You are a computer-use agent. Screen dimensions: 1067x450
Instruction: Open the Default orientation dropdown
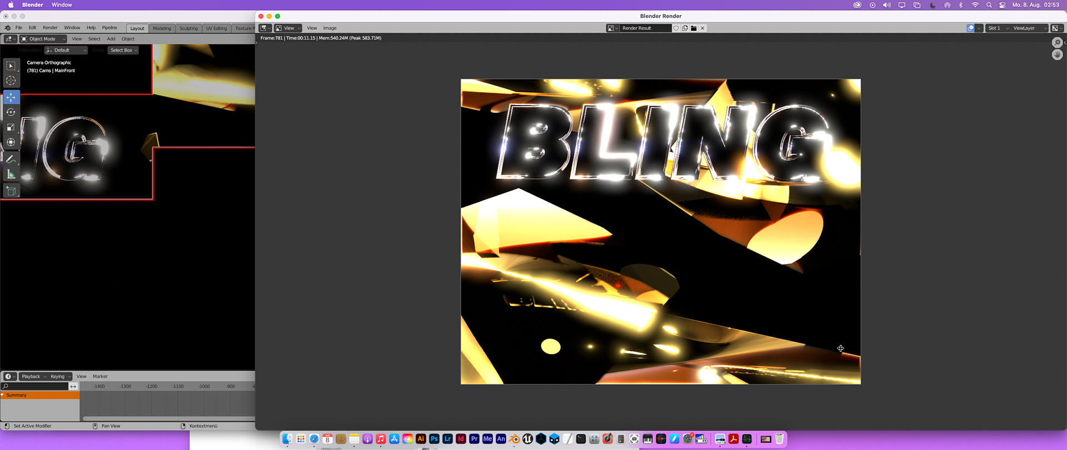coord(66,50)
